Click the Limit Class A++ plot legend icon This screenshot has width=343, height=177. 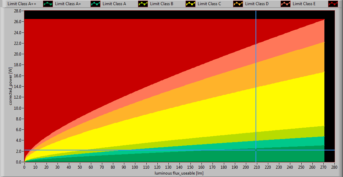tap(48, 4)
